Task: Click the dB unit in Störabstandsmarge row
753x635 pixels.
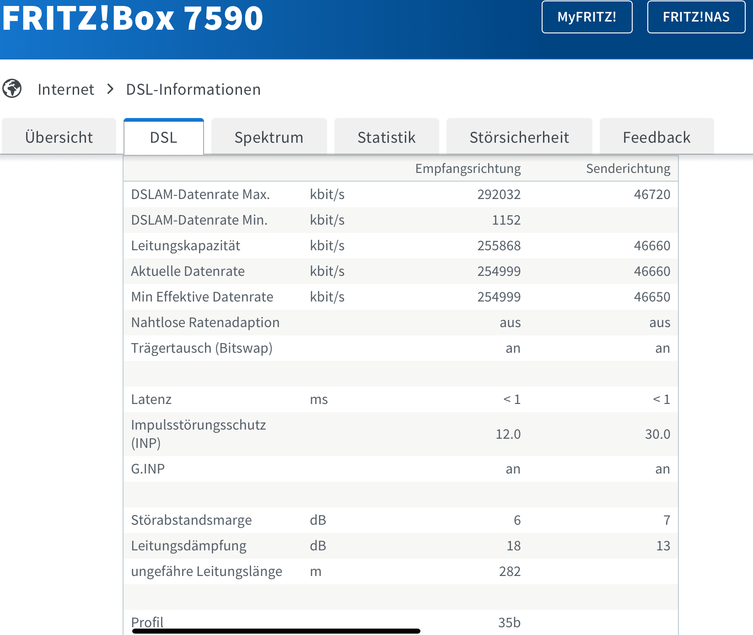Action: tap(318, 520)
